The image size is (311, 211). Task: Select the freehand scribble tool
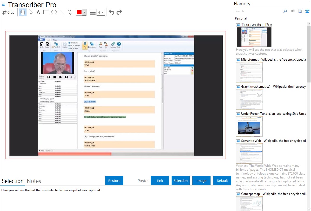coord(70,12)
